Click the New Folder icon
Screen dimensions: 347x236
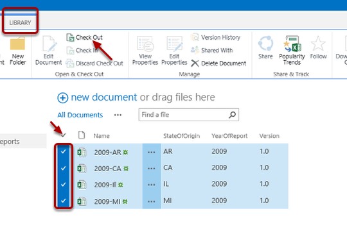point(17,44)
